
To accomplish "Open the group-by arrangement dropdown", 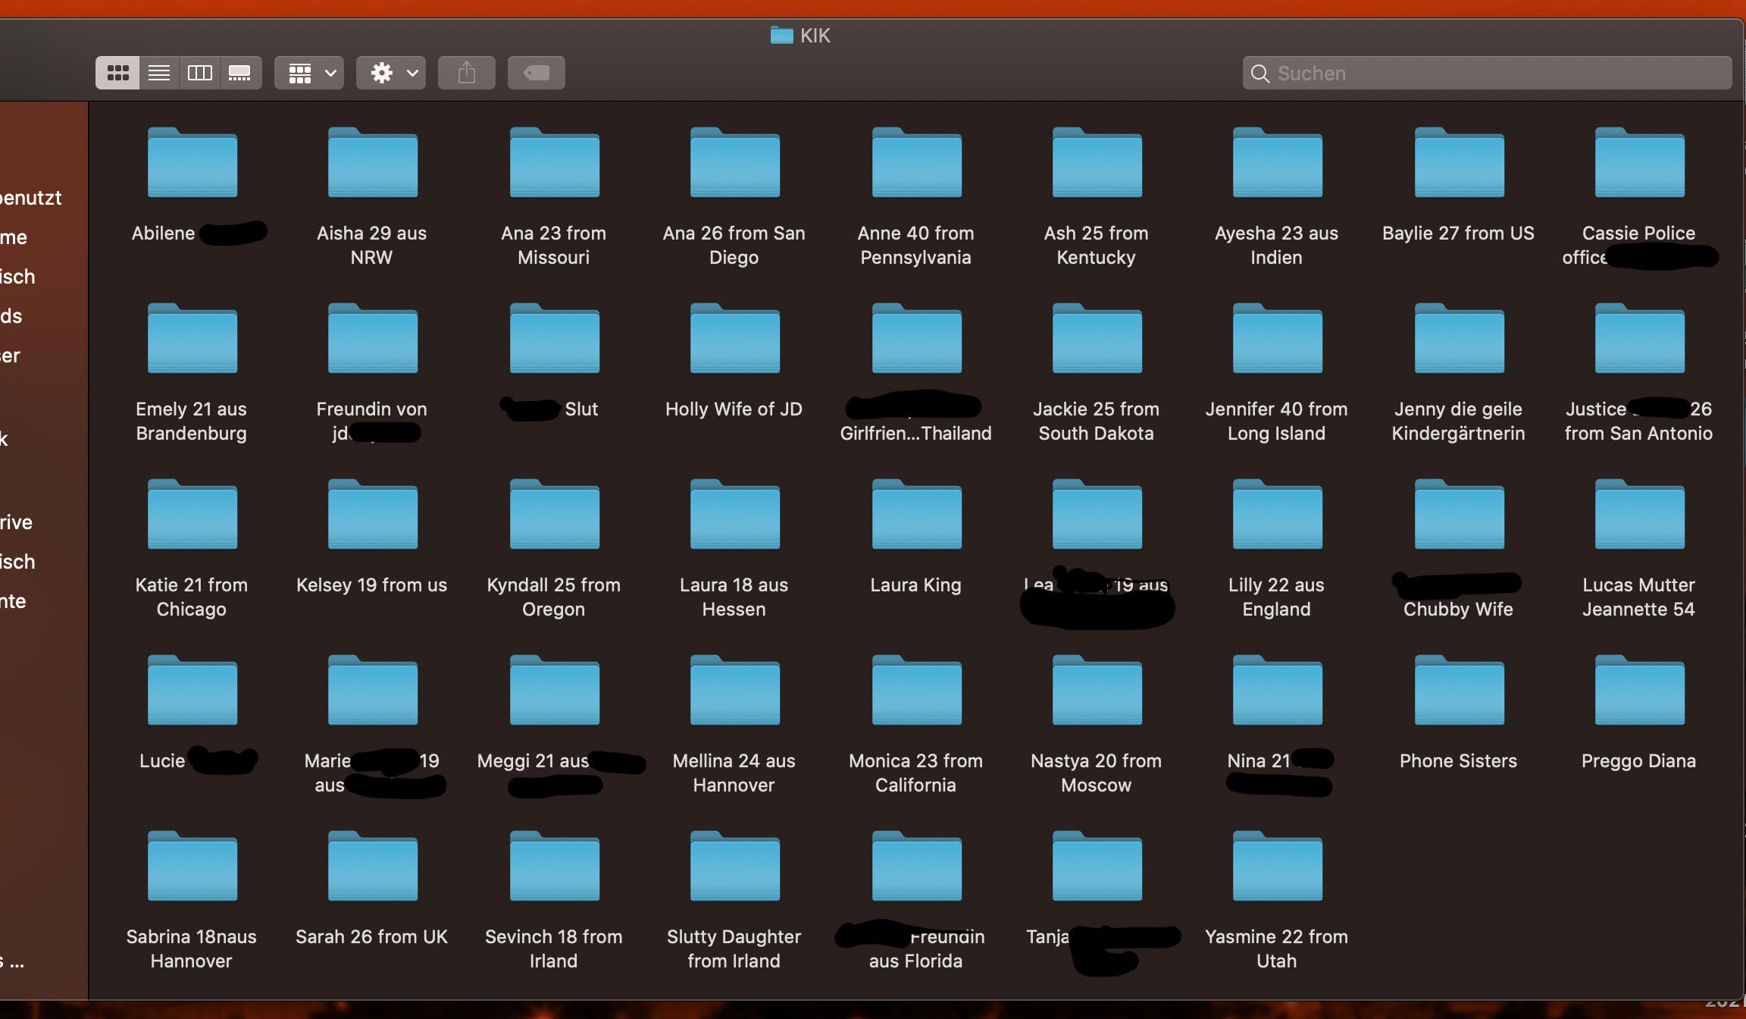I will pyautogui.click(x=309, y=73).
